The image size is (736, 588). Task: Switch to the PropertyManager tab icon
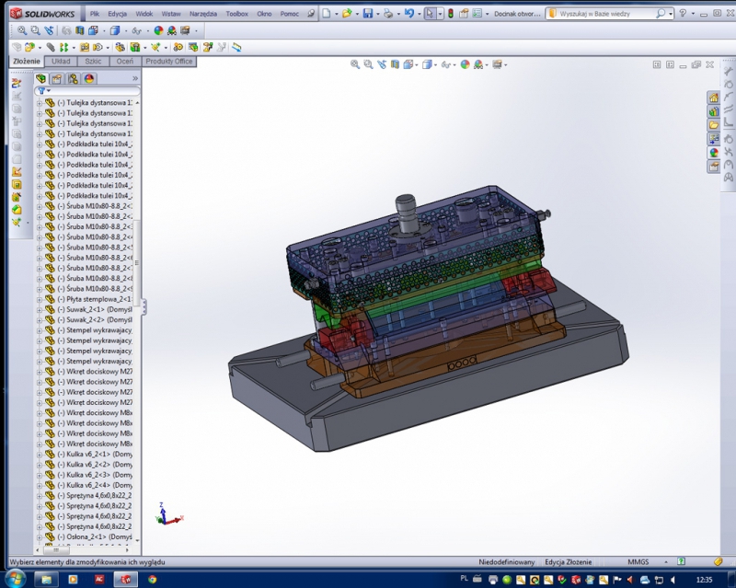(x=57, y=79)
